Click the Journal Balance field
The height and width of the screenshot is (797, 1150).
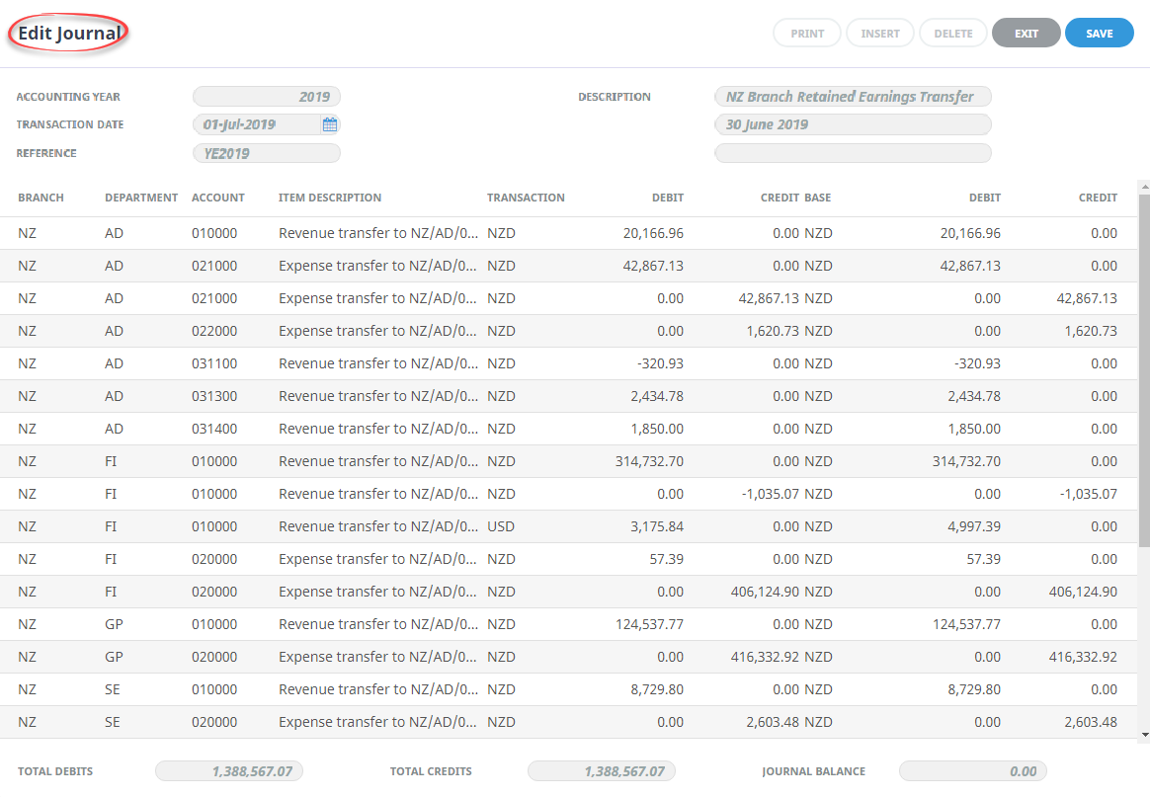973,771
